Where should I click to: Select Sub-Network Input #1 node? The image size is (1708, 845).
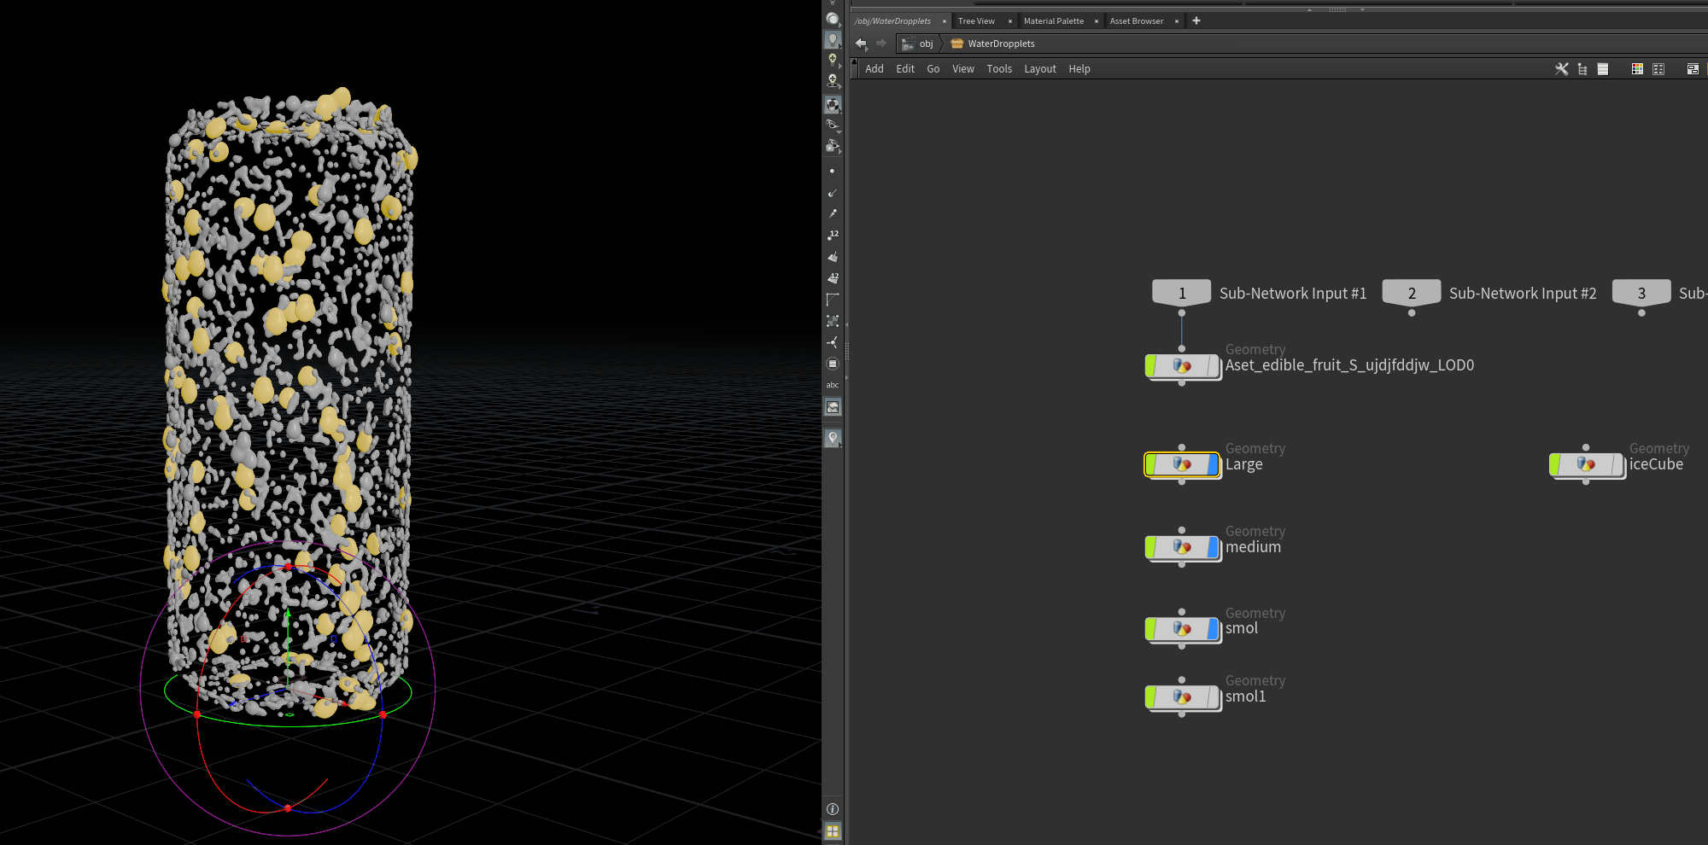[x=1182, y=293]
